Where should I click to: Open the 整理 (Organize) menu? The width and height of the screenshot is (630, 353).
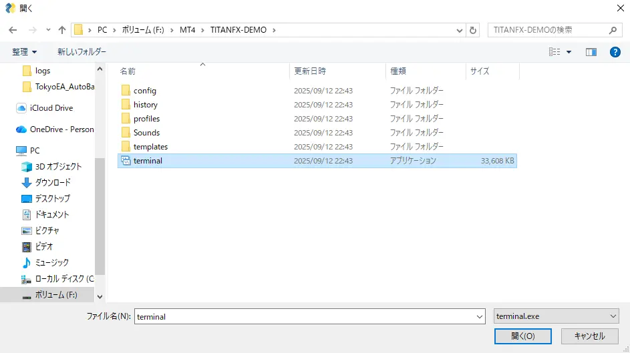(25, 52)
